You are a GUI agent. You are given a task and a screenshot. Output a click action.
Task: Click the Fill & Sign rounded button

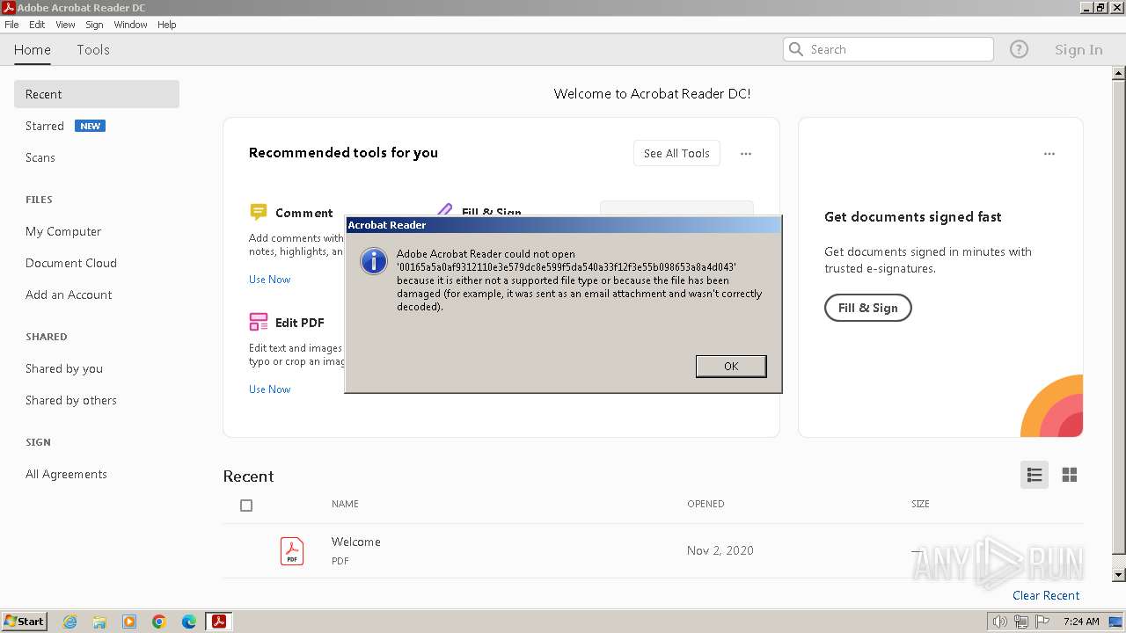coord(867,308)
